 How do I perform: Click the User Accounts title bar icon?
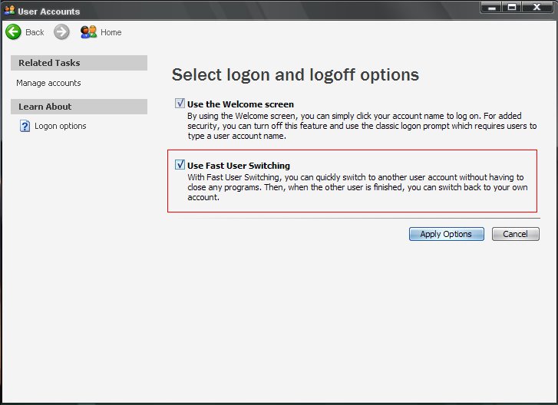coord(10,10)
